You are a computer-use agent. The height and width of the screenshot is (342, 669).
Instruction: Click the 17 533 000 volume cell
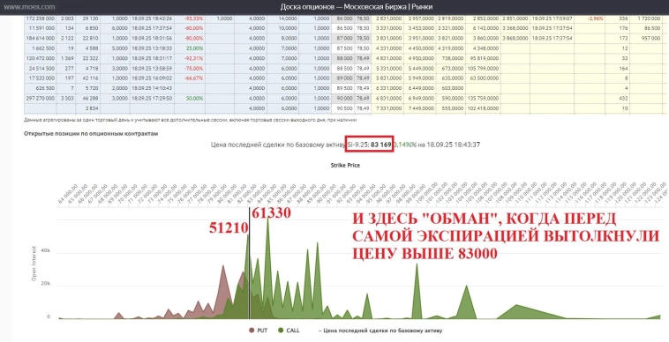(41, 78)
